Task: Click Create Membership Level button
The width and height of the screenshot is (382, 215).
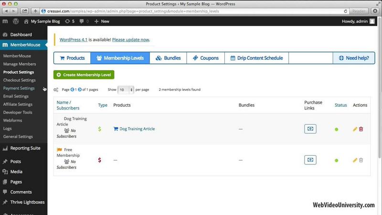Action: (84, 75)
